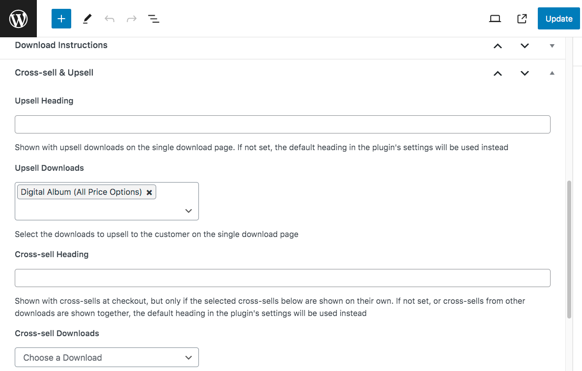
Task: Open the post in a new tab
Action: point(522,18)
